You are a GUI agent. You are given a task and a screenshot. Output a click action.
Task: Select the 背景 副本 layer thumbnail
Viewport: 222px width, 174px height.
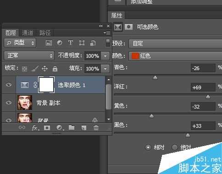coord(25,103)
